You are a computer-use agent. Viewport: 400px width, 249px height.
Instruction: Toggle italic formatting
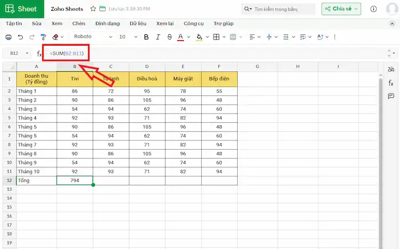[158, 37]
